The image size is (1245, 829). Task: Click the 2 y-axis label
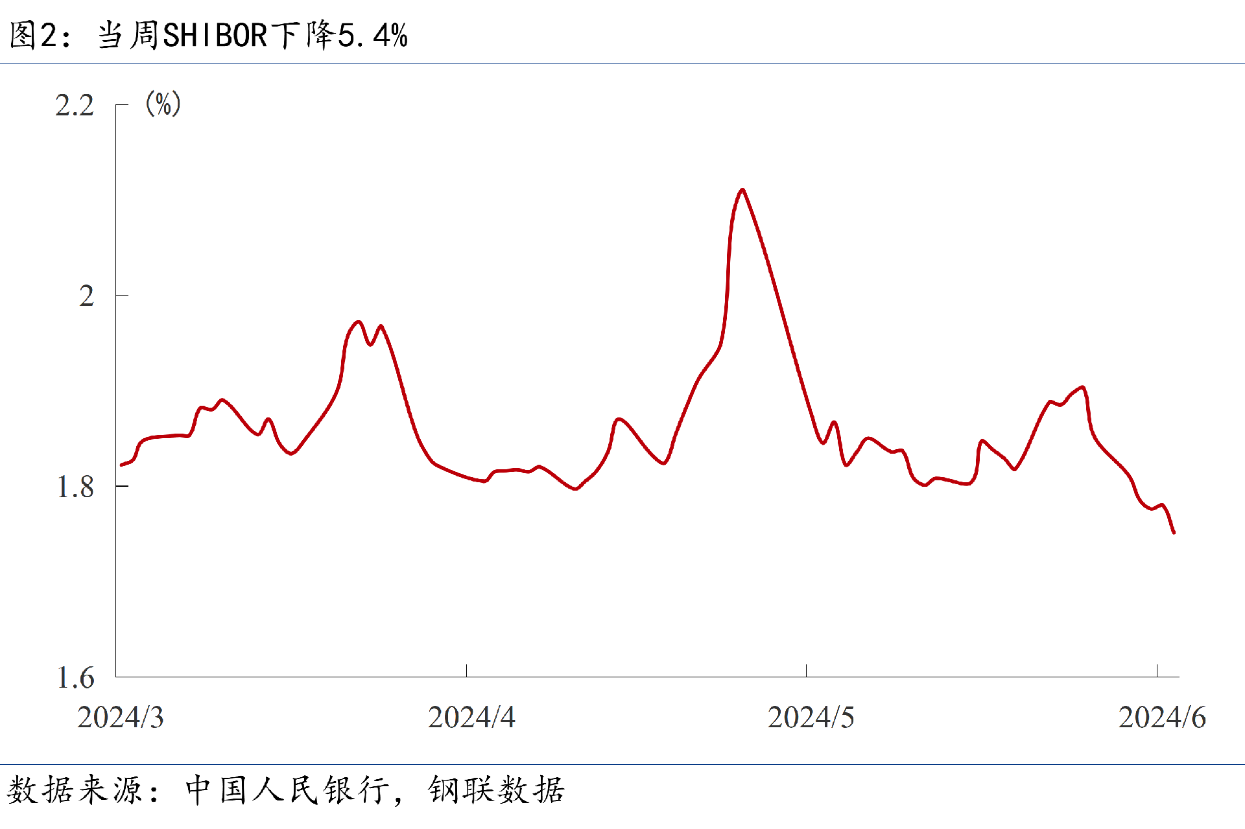click(87, 296)
